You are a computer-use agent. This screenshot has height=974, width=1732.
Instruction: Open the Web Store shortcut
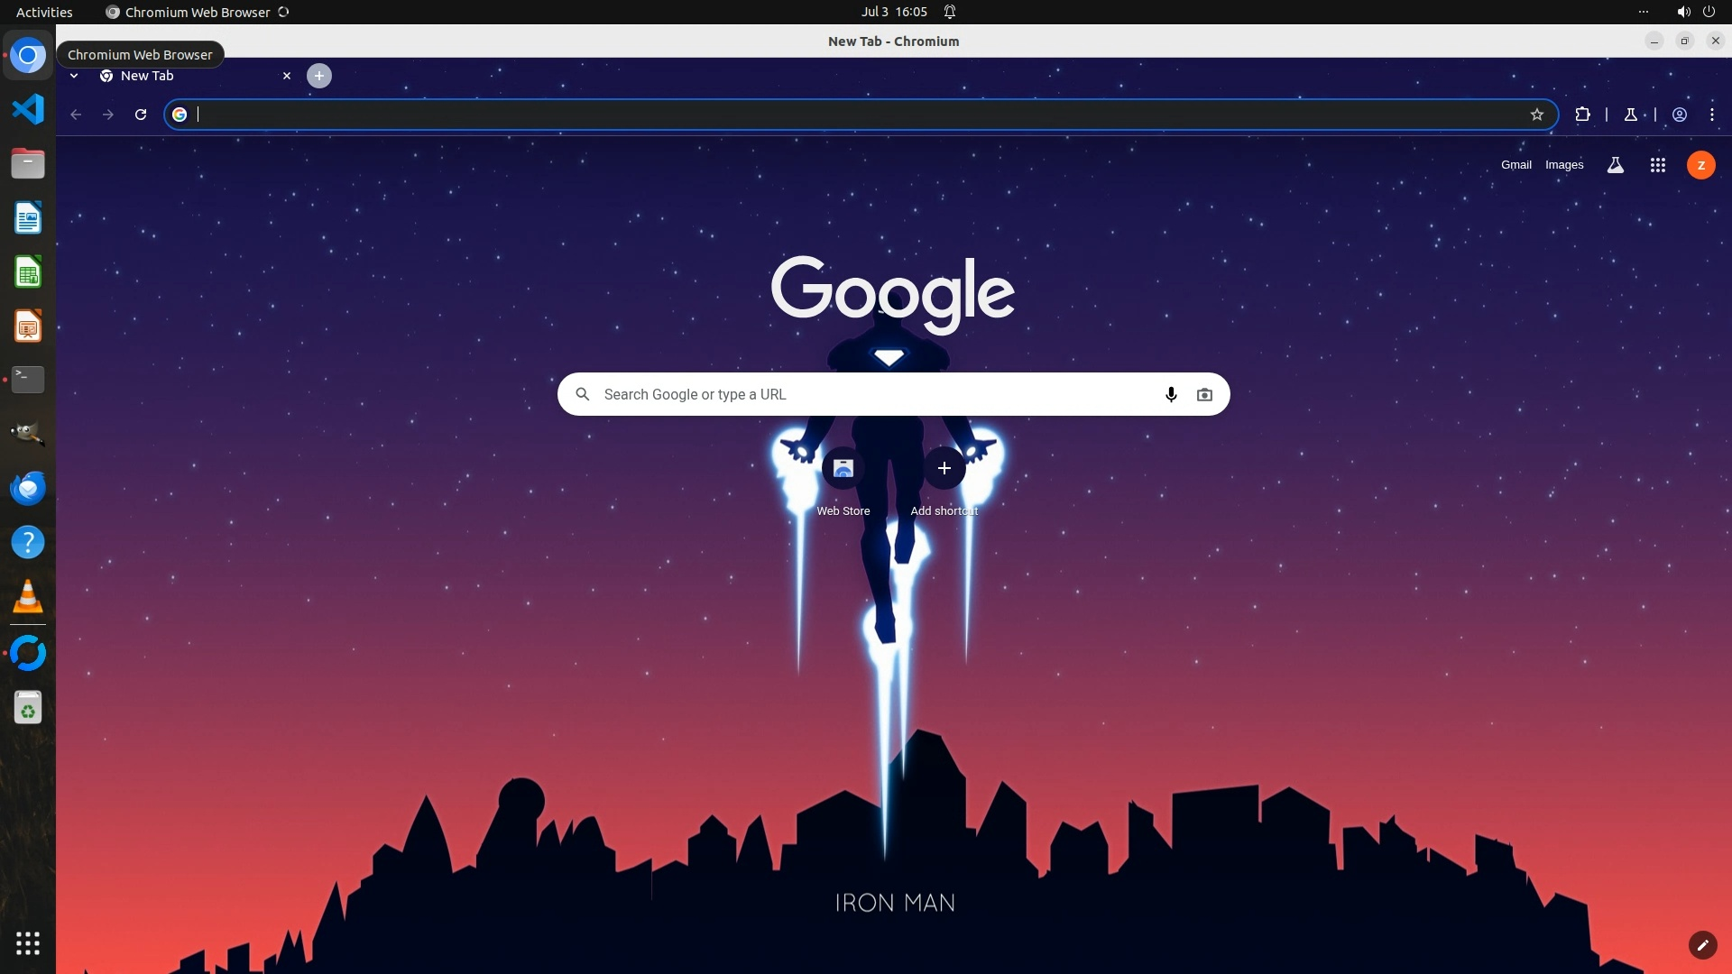click(x=843, y=469)
